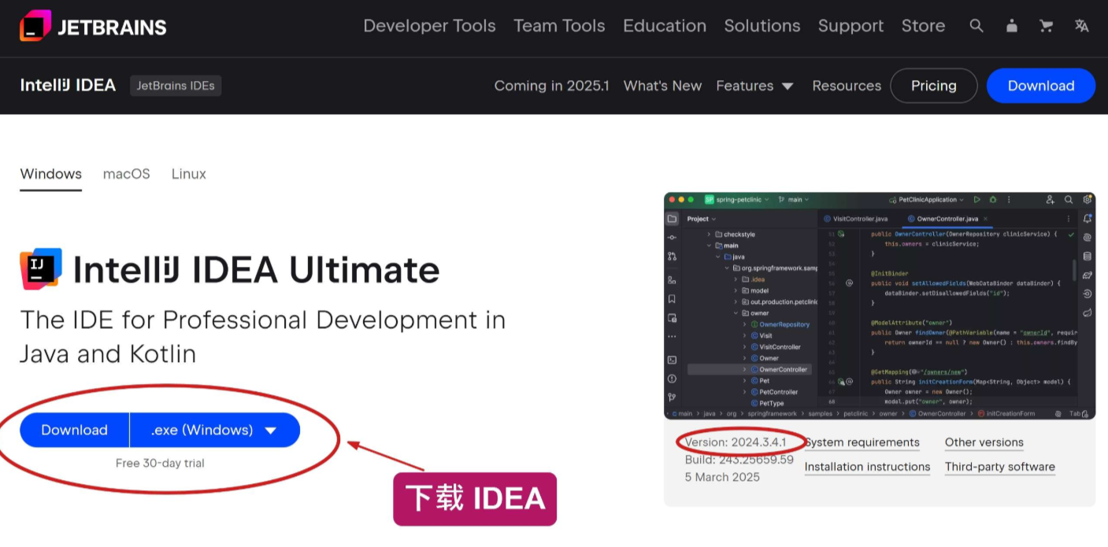The width and height of the screenshot is (1108, 547).
Task: Open the shopping cart icon
Action: point(1047,26)
